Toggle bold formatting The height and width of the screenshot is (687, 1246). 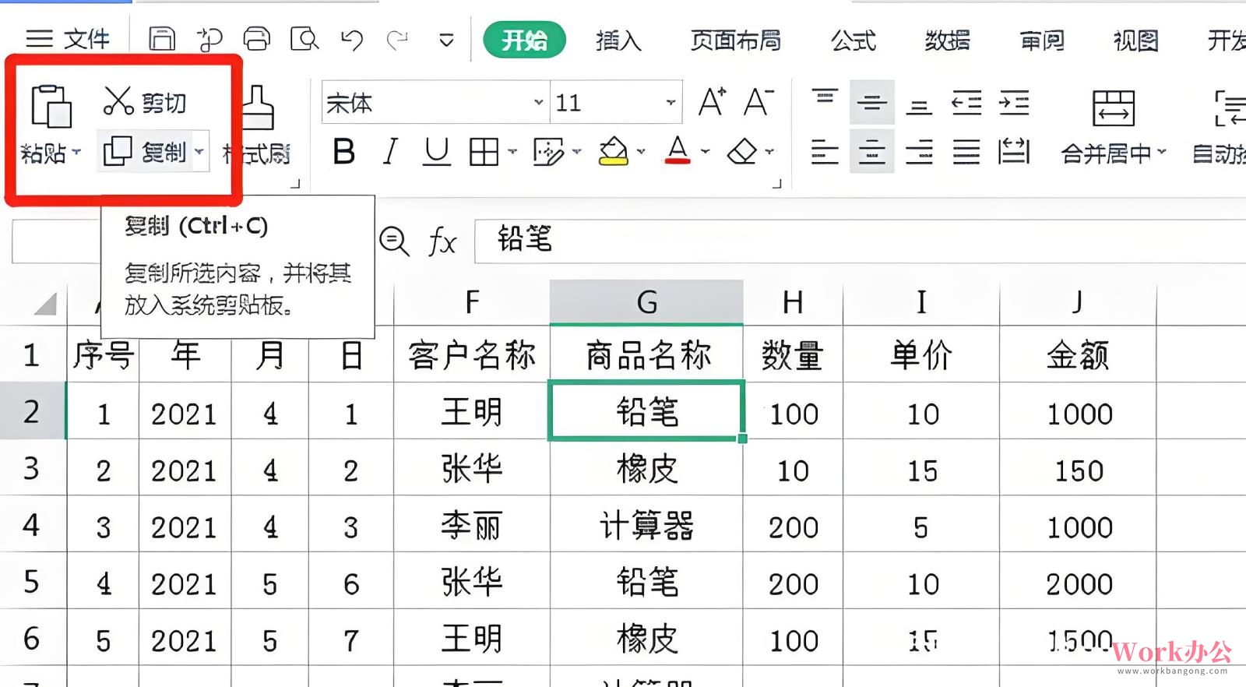(x=343, y=152)
